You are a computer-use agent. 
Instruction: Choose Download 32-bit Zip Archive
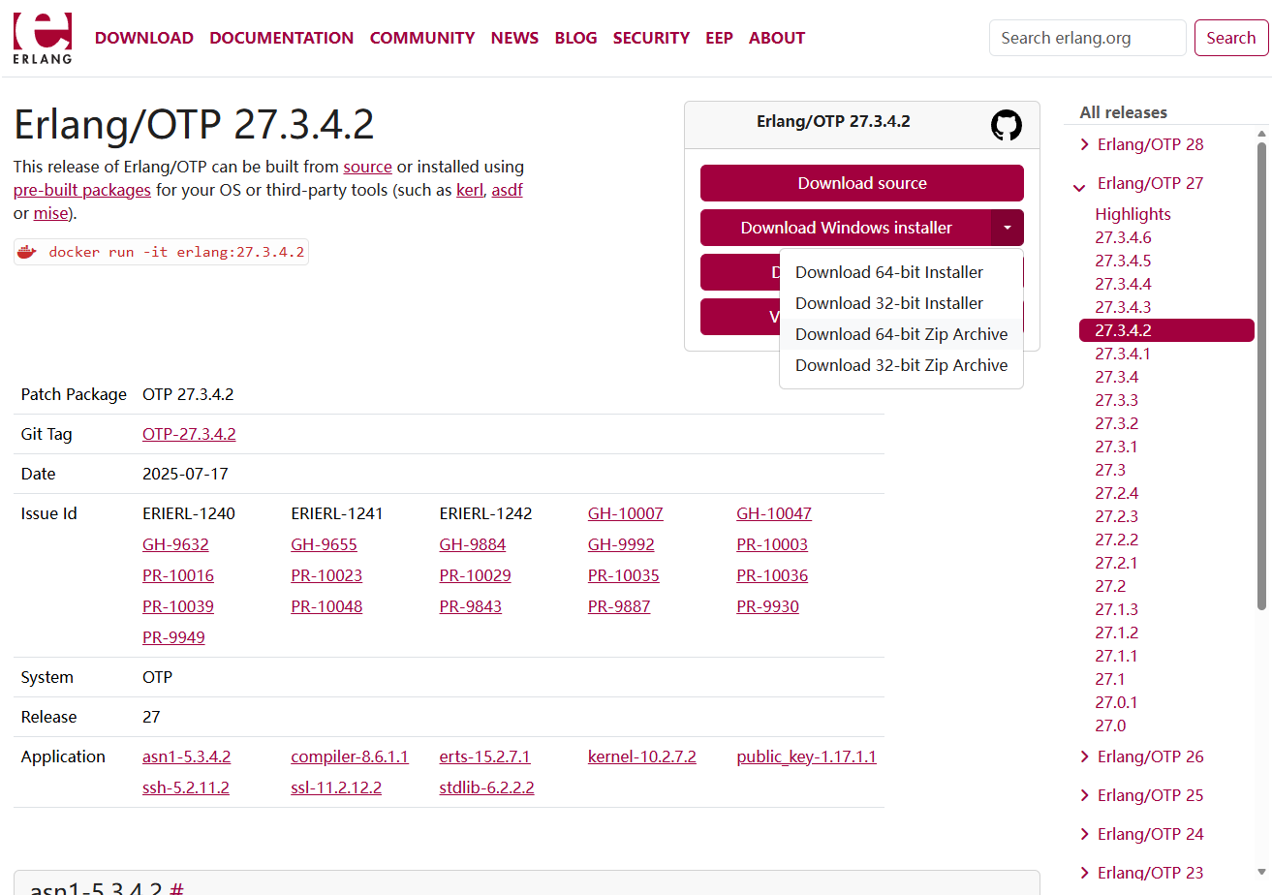coord(901,365)
